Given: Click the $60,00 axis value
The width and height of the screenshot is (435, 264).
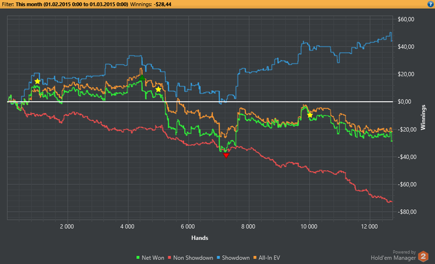Looking at the screenshot, I should point(406,19).
